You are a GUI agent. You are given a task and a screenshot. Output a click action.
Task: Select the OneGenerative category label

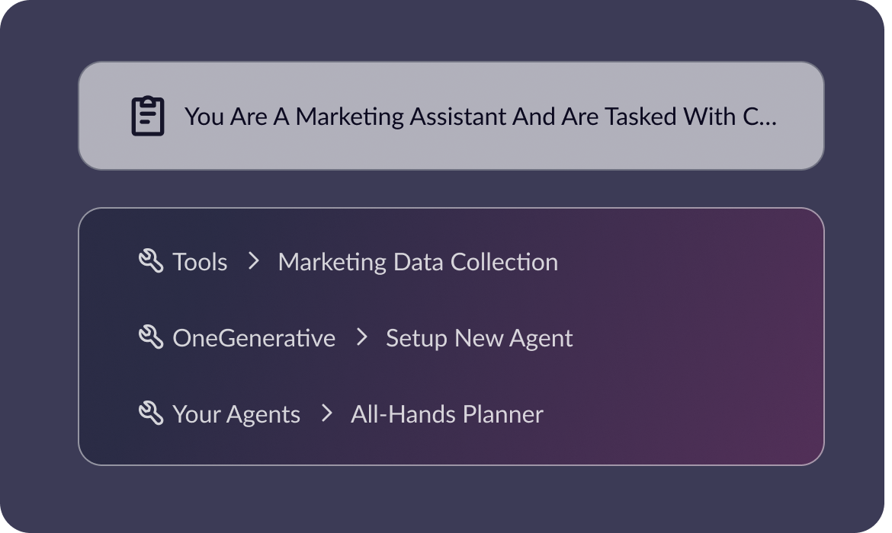coord(254,338)
